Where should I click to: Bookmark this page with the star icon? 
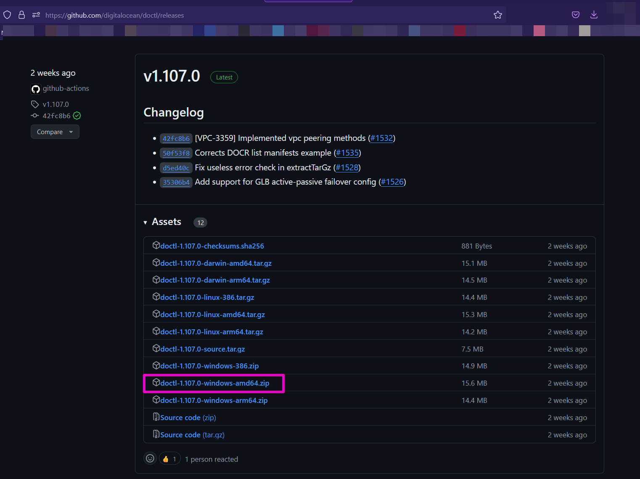tap(498, 15)
